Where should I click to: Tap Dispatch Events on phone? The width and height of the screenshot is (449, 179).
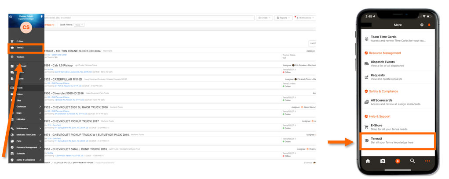(398, 63)
